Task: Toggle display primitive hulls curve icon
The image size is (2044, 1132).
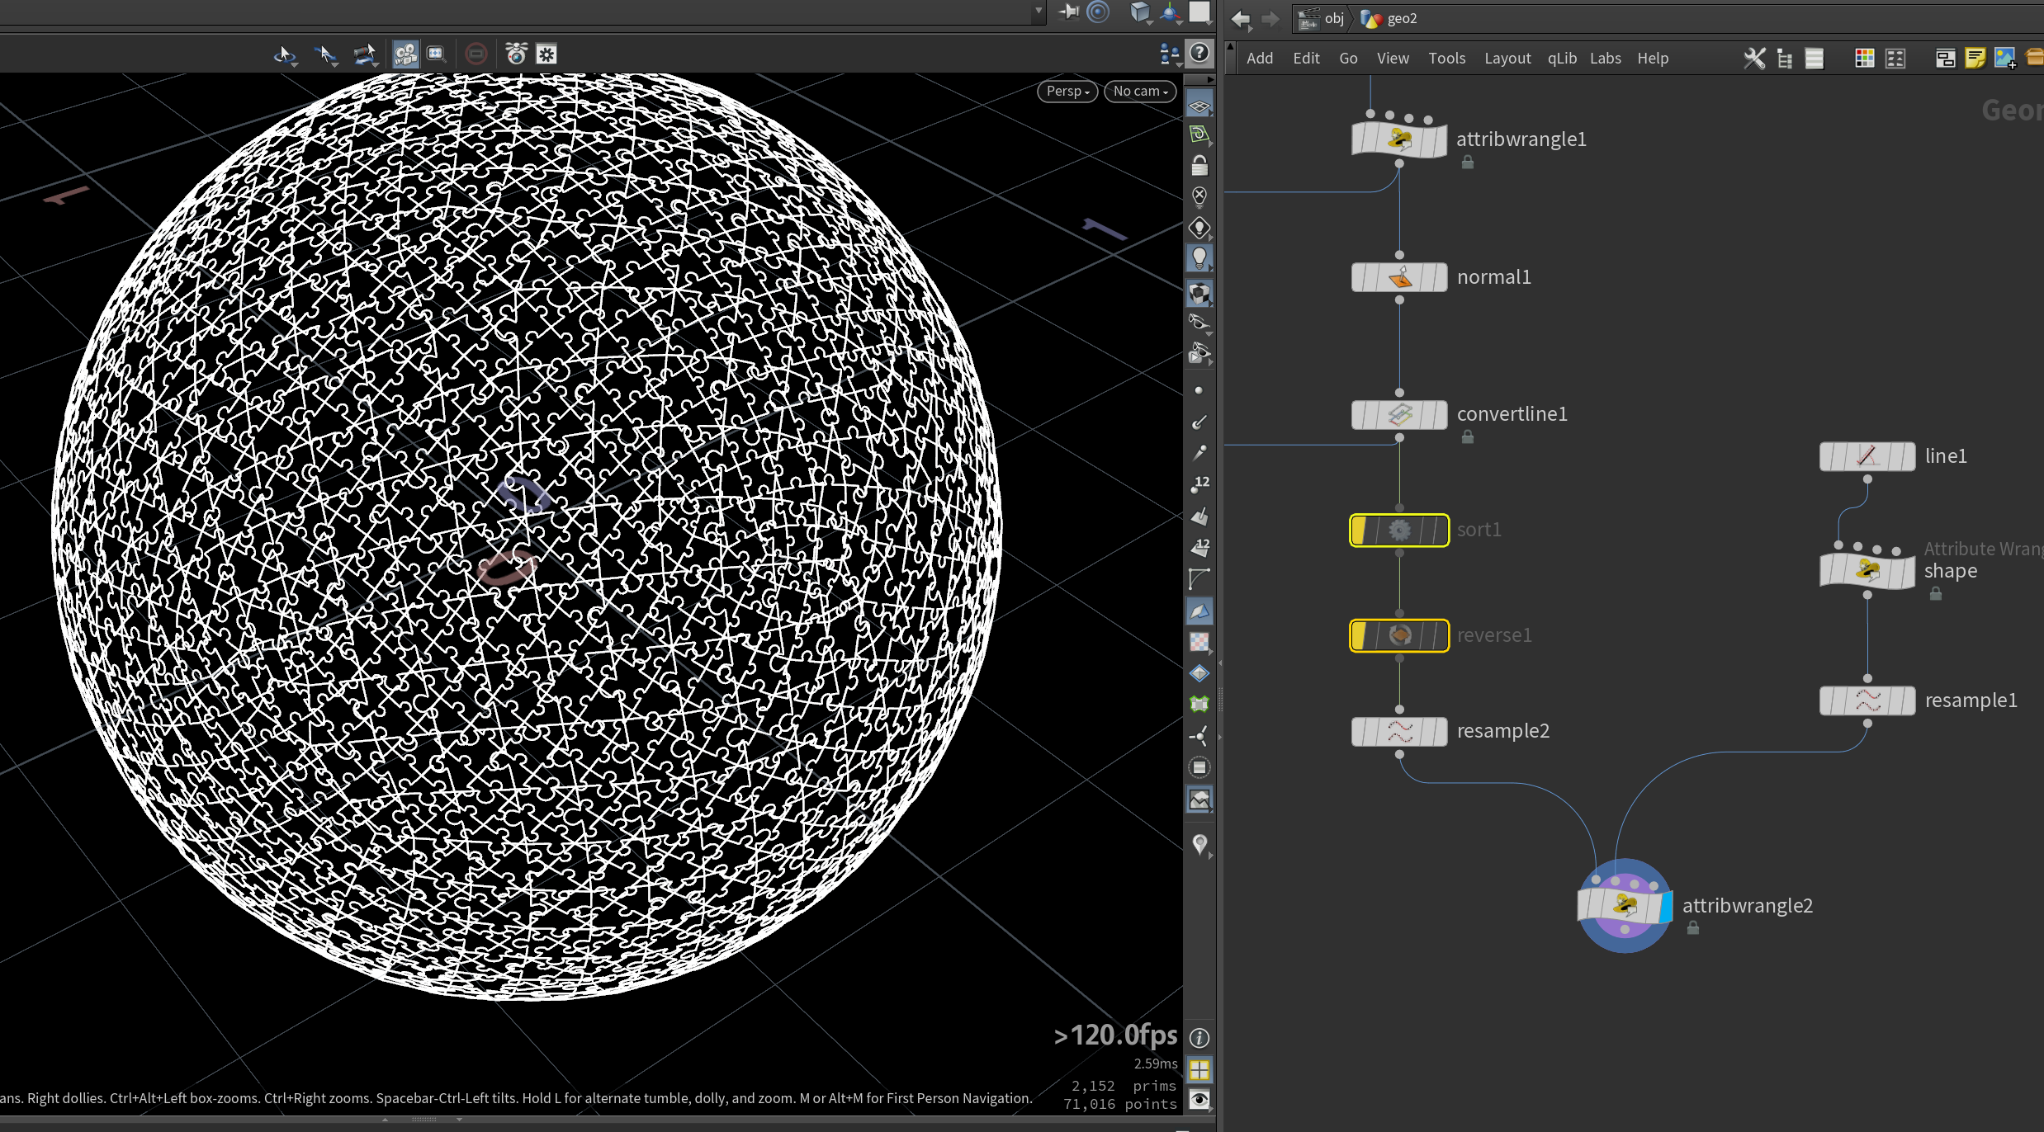Action: click(1199, 579)
